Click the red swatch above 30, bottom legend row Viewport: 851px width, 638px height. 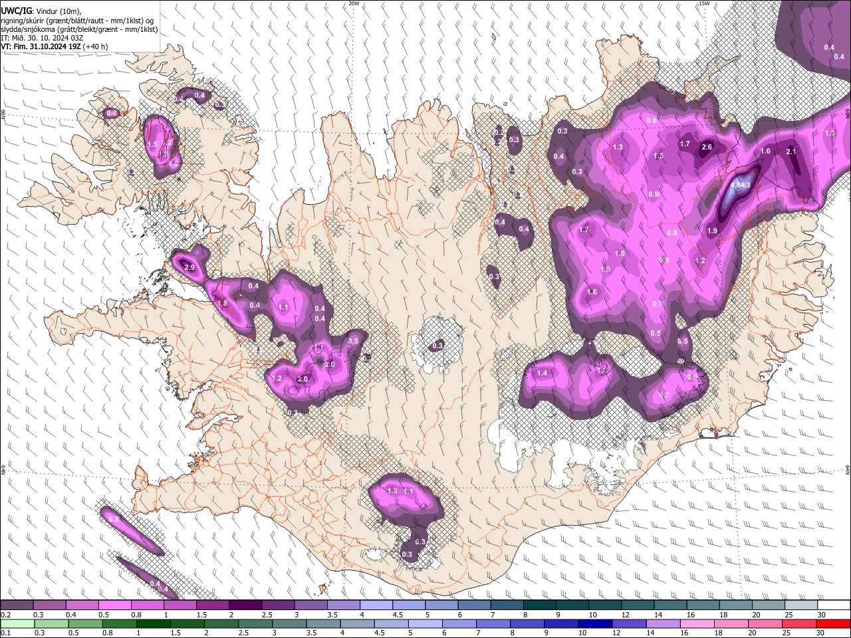click(833, 623)
